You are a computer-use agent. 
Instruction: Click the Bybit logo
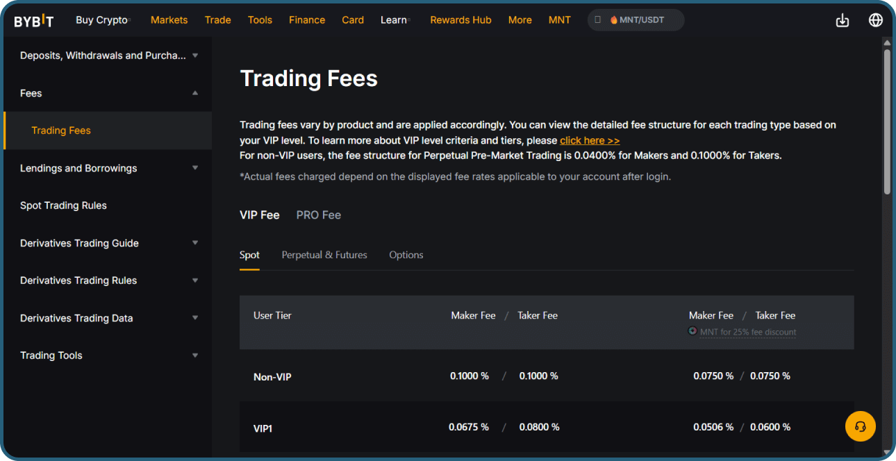tap(33, 19)
